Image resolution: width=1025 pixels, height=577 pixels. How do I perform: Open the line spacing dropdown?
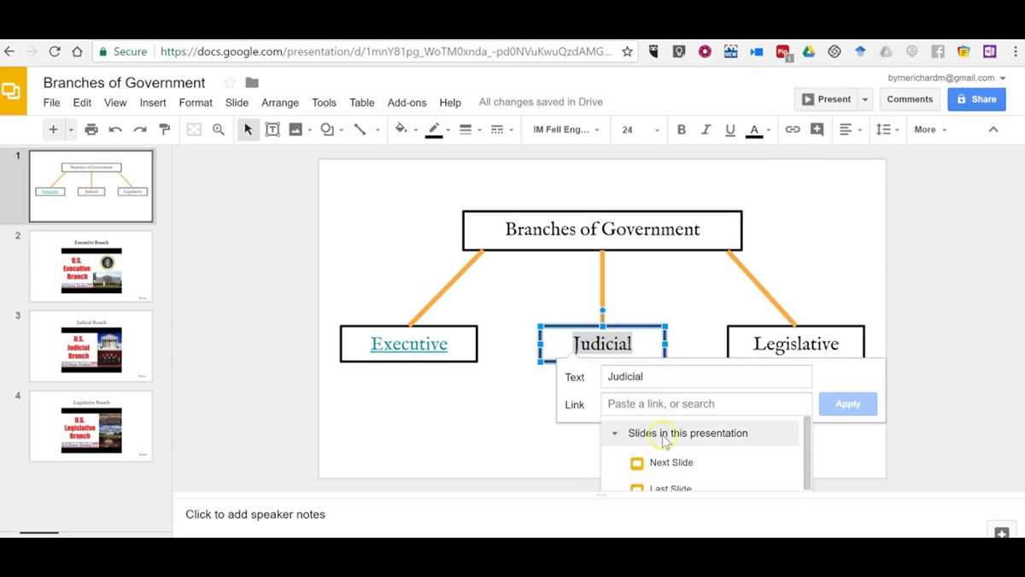point(887,130)
